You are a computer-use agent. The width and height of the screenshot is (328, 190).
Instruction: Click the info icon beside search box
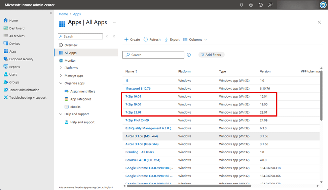pos(189,55)
